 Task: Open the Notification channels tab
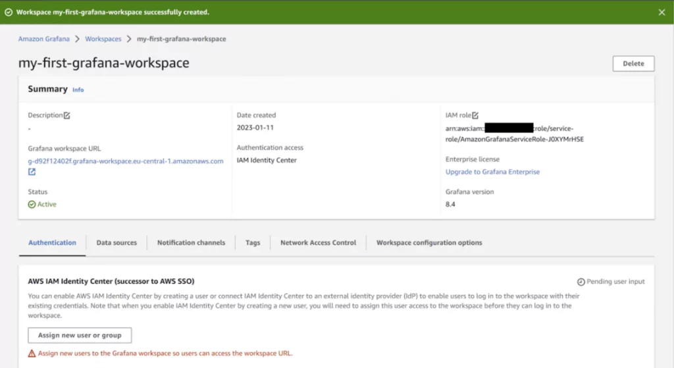[x=191, y=243]
